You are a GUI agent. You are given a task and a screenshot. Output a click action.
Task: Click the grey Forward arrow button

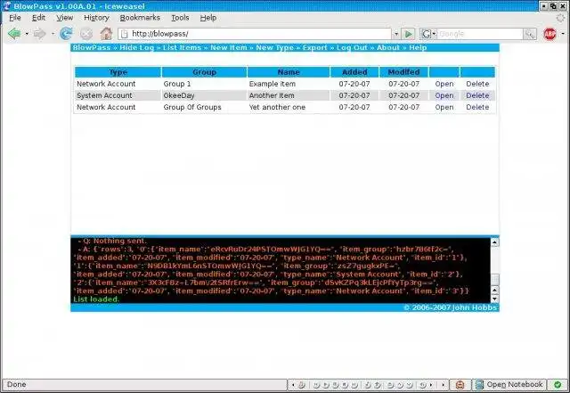pos(39,34)
